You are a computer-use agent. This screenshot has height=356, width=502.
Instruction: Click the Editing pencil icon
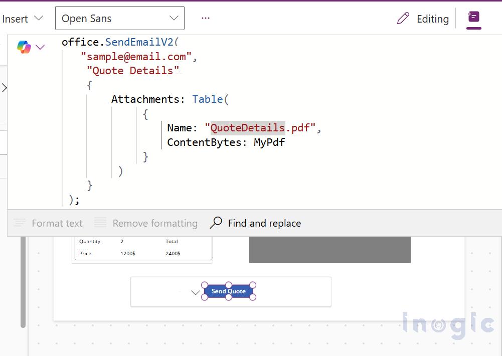point(403,19)
